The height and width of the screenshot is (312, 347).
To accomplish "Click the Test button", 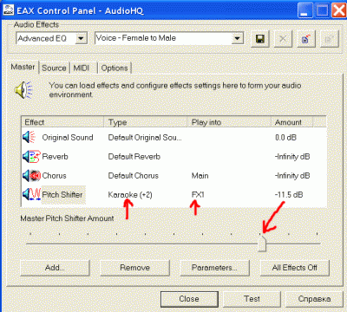I will [x=252, y=299].
